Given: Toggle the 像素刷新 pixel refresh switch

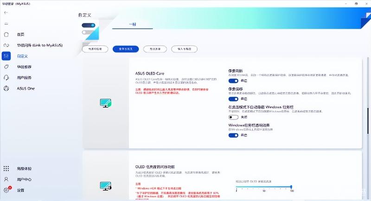Looking at the screenshot, I should (233, 81).
